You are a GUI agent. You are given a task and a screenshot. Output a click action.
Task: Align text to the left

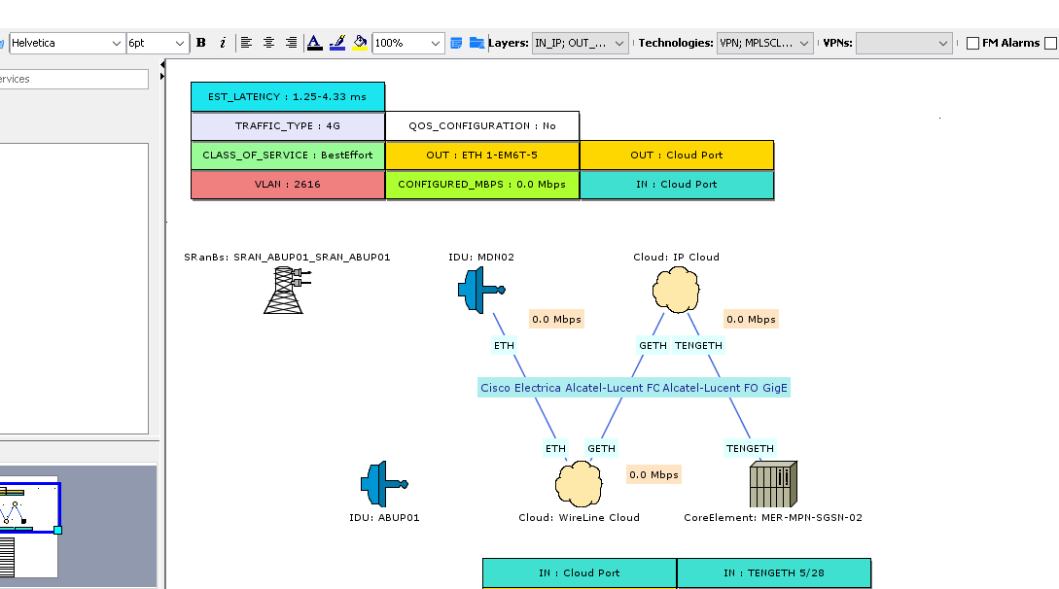pyautogui.click(x=246, y=43)
